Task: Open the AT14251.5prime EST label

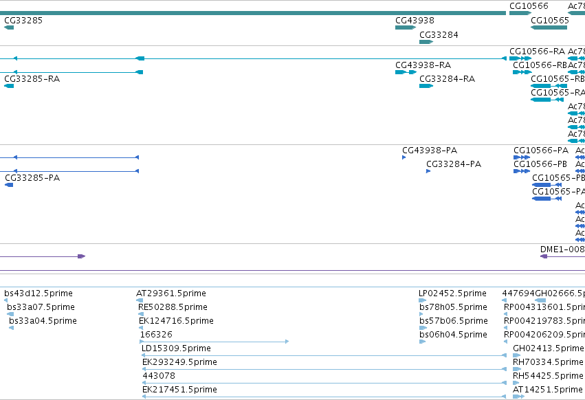Action: click(548, 390)
